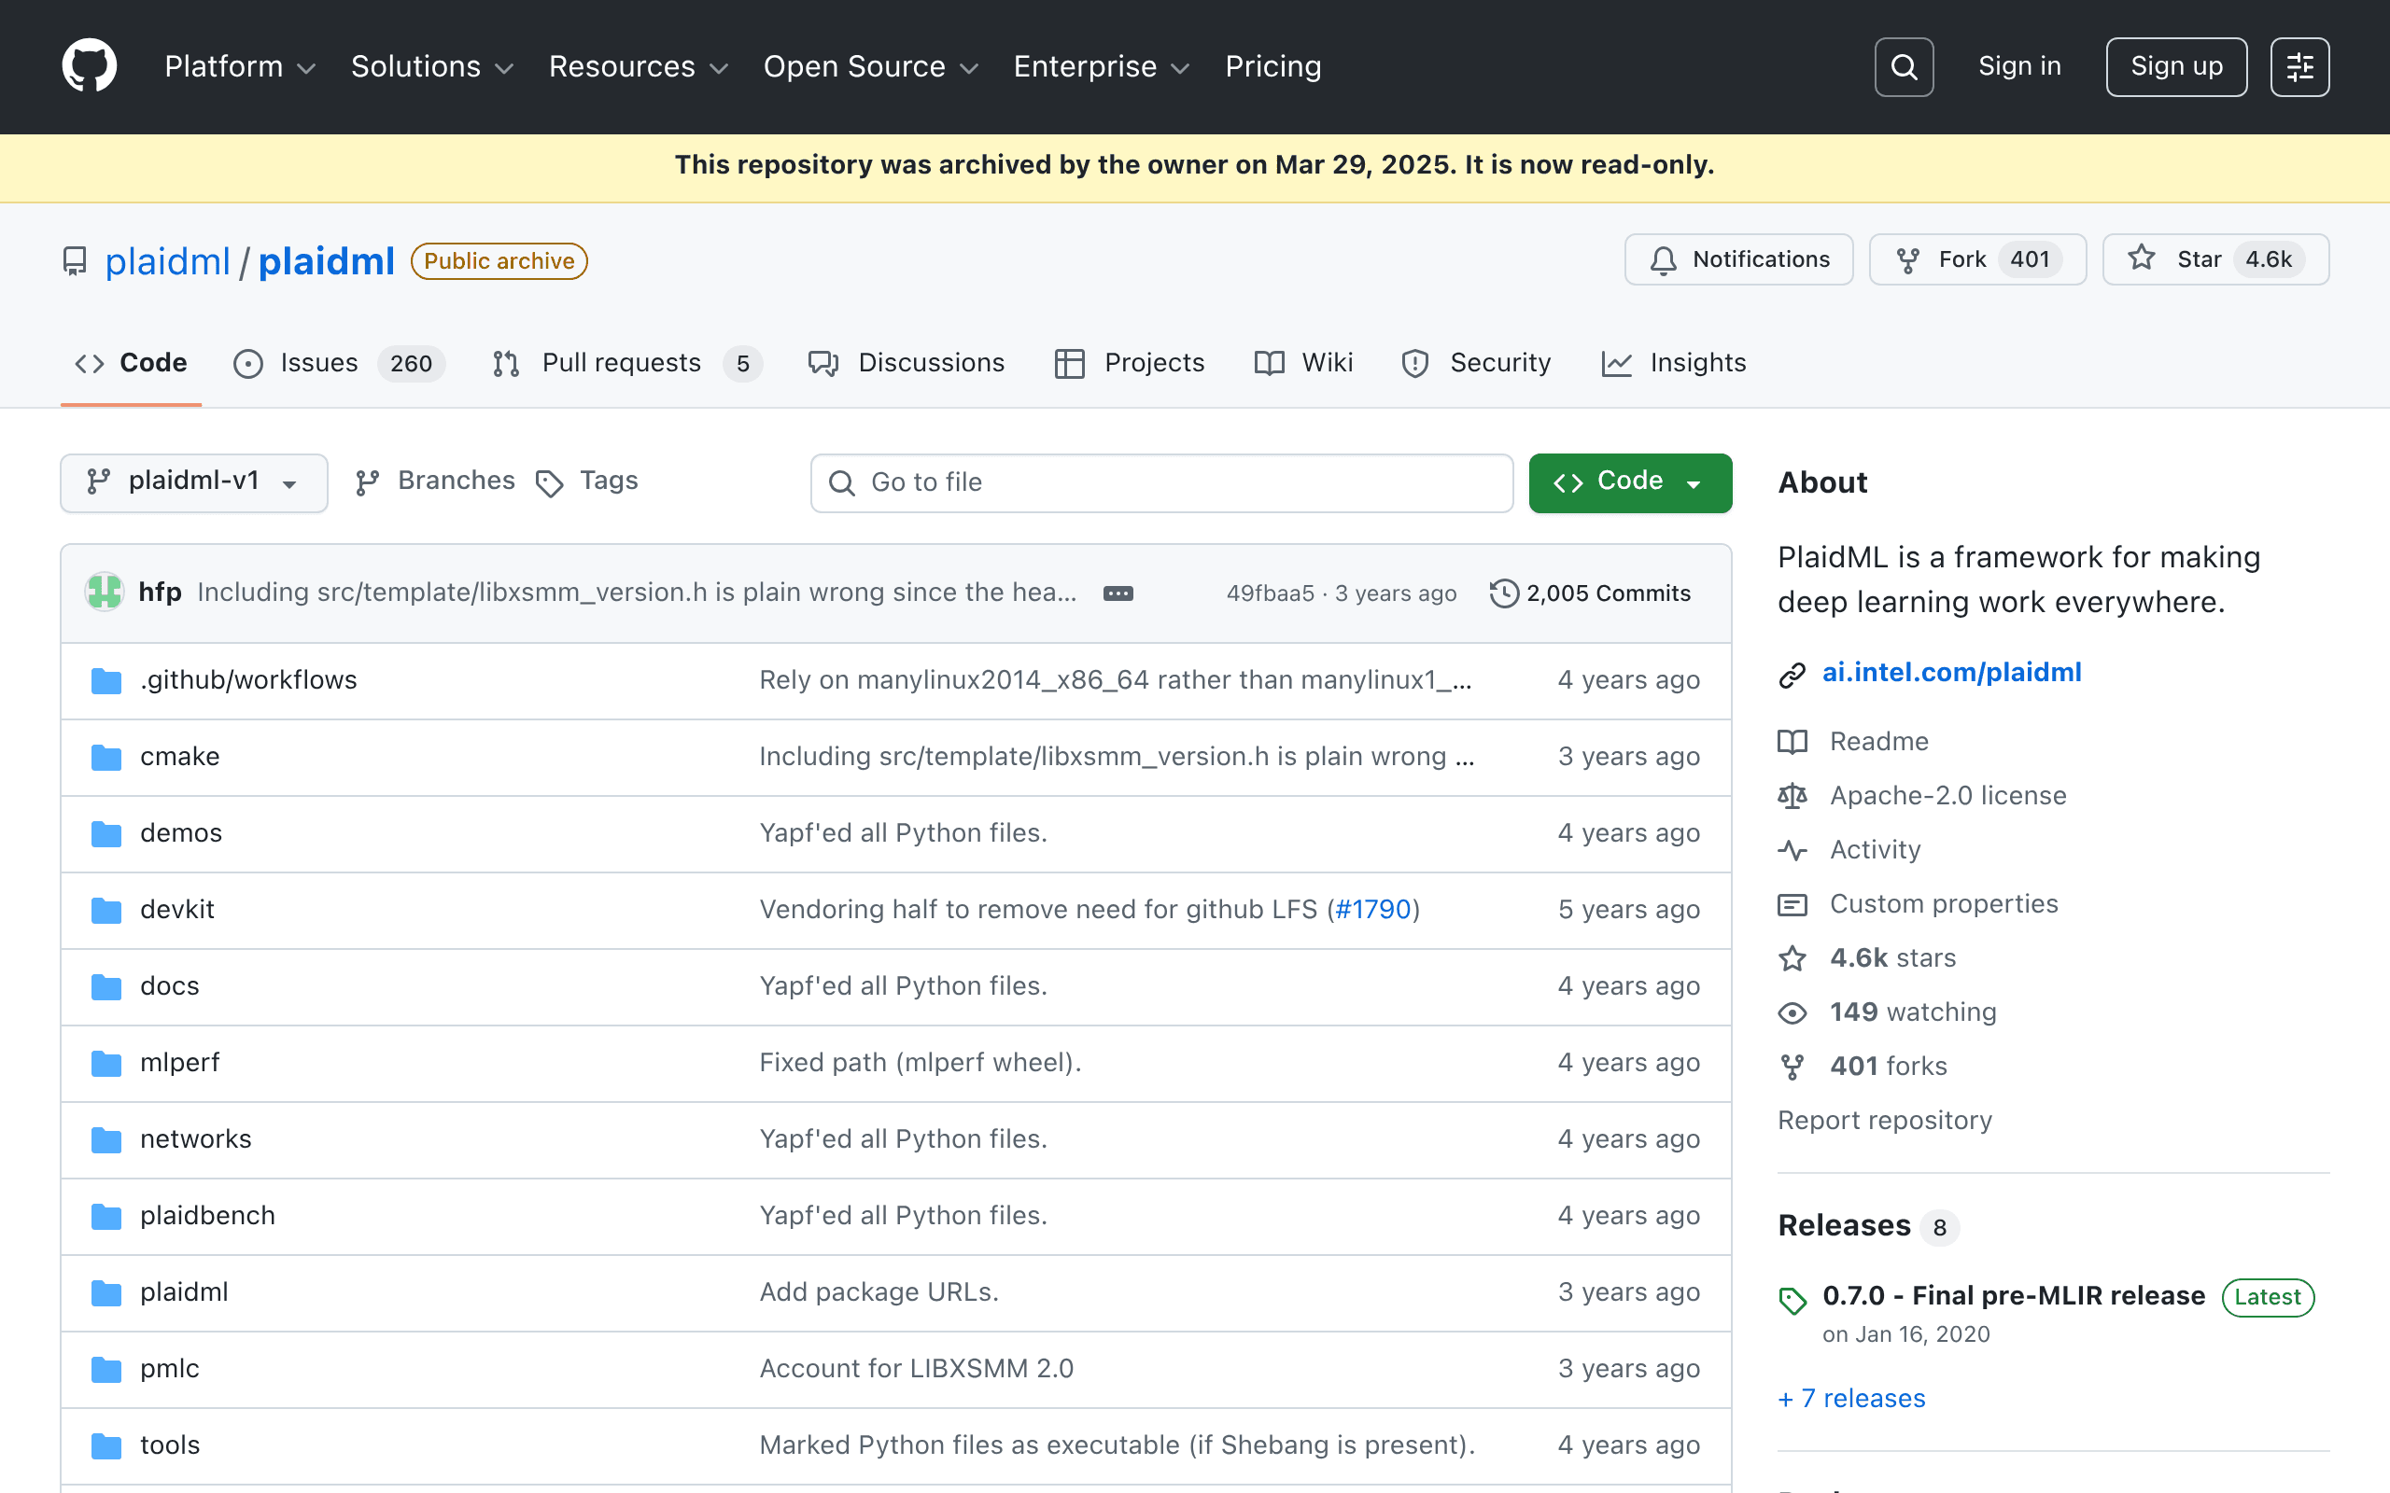Screen dimensions: 2390x1493
Task: Click the Notifications bell button
Action: click(1738, 258)
